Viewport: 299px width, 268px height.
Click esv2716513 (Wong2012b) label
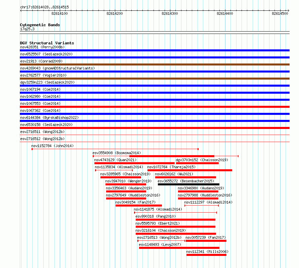click(x=160, y=237)
